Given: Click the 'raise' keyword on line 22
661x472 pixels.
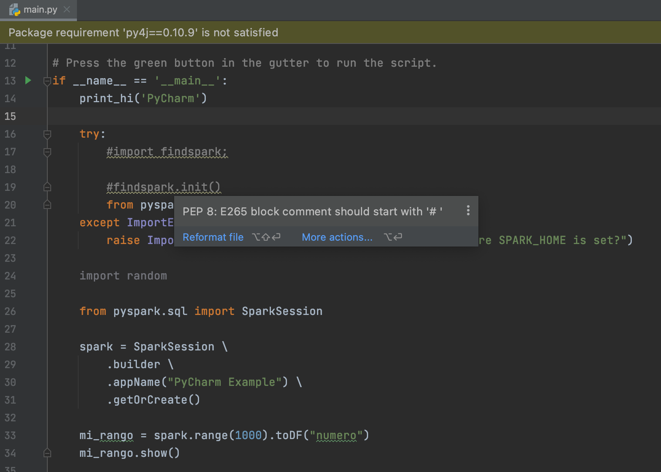Looking at the screenshot, I should (x=123, y=240).
